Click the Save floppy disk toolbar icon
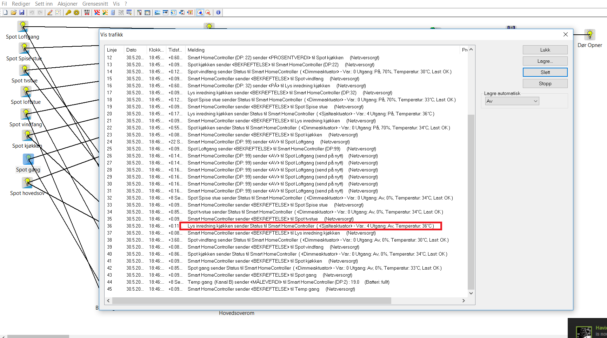Viewport: 607px width, 338px height. [x=22, y=13]
